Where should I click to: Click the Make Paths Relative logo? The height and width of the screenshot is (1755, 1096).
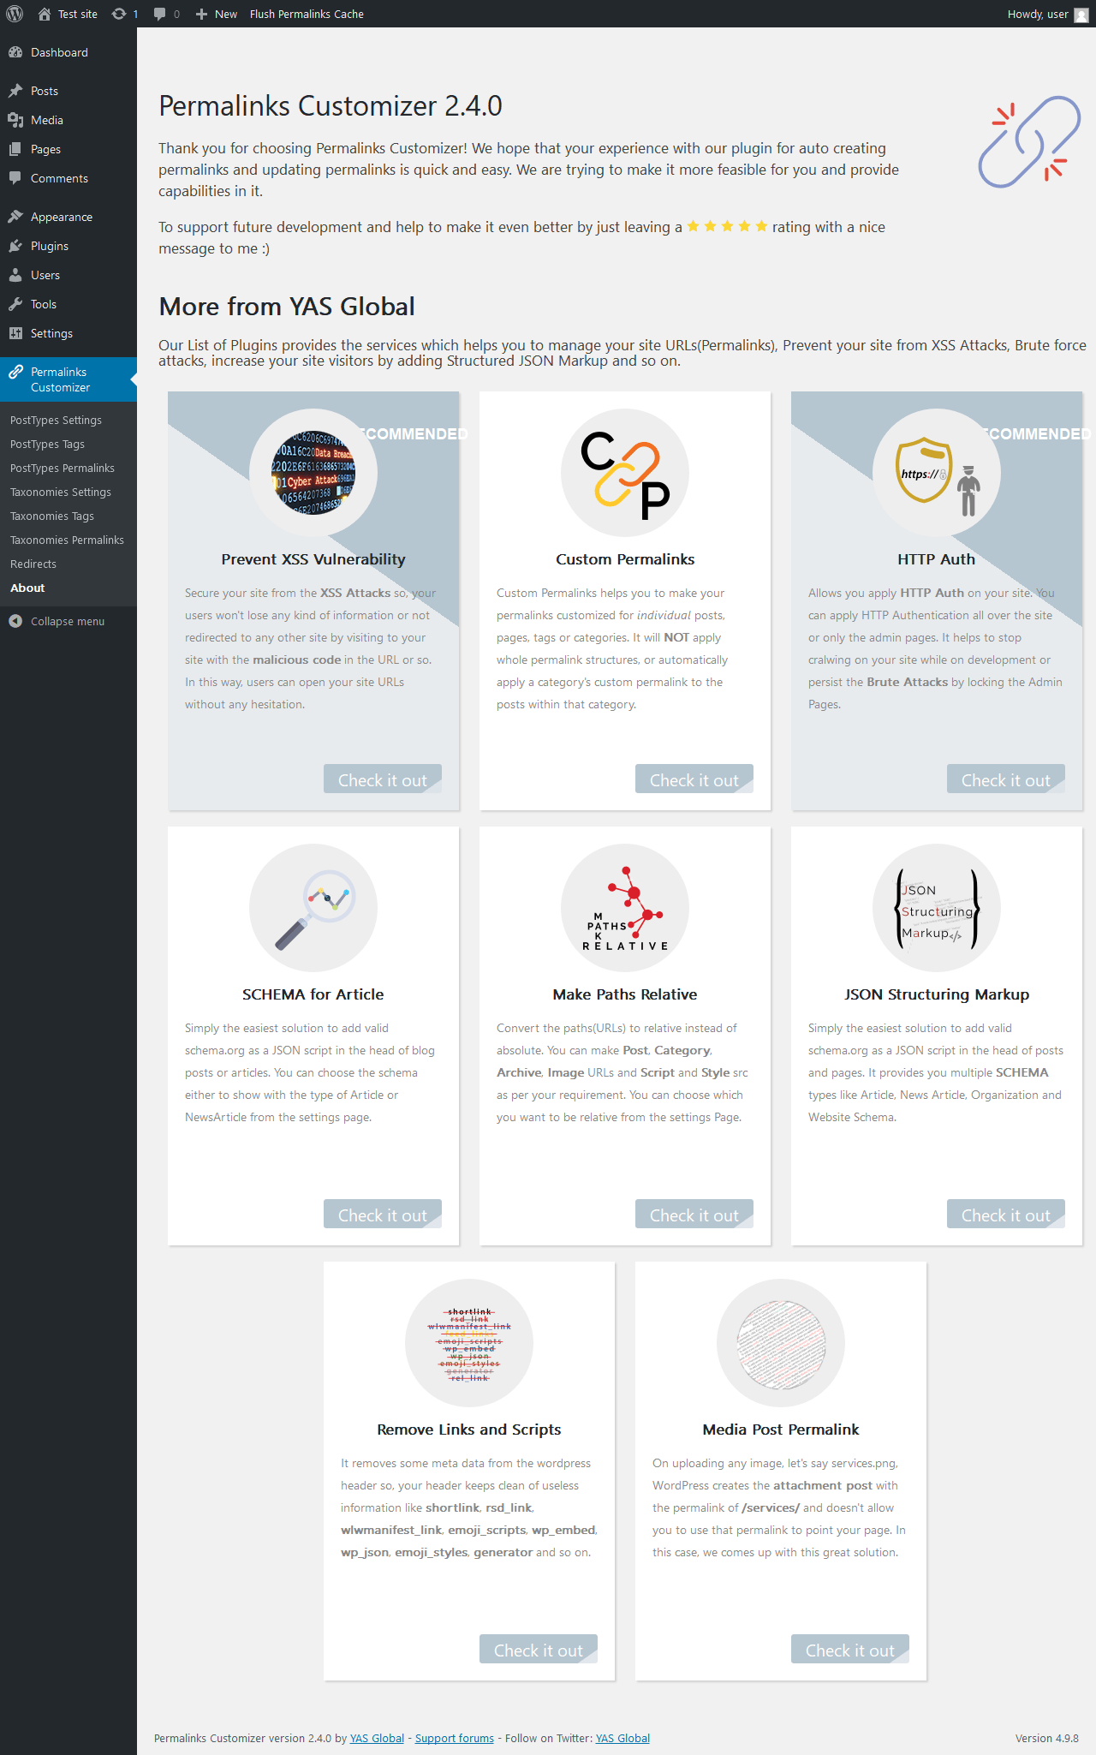[x=625, y=908]
